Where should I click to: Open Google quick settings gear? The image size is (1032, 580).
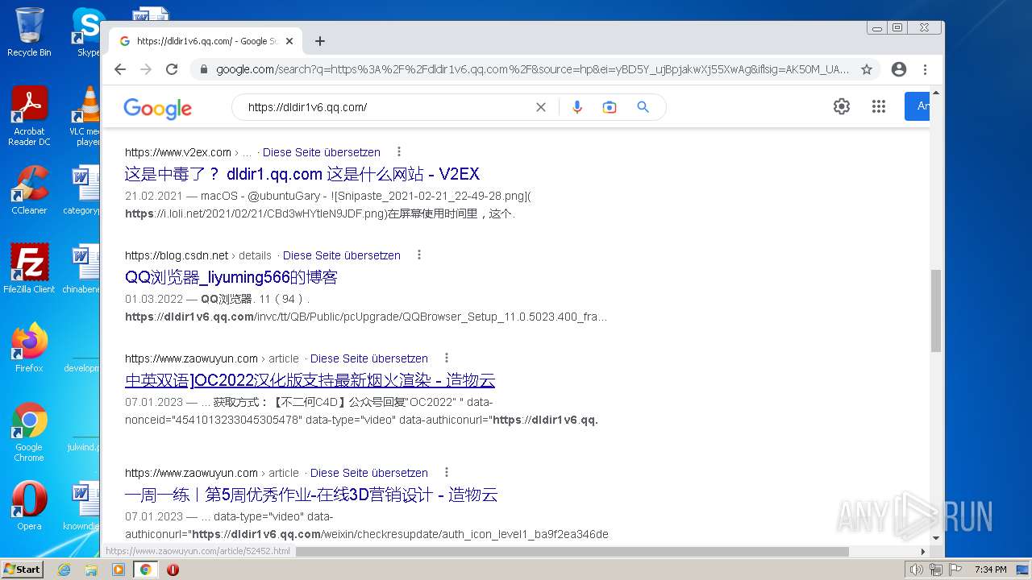tap(842, 106)
